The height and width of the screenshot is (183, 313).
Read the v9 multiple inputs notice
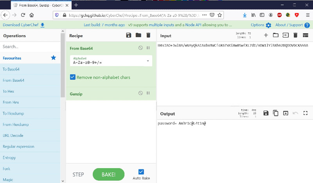(x=180, y=25)
